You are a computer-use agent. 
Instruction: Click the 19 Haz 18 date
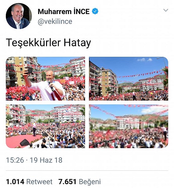tap(46, 160)
